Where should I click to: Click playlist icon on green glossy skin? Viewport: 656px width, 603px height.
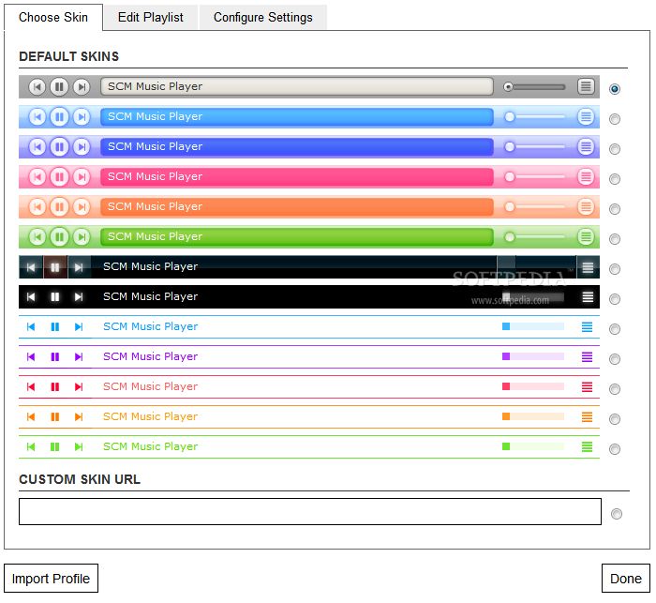[586, 237]
